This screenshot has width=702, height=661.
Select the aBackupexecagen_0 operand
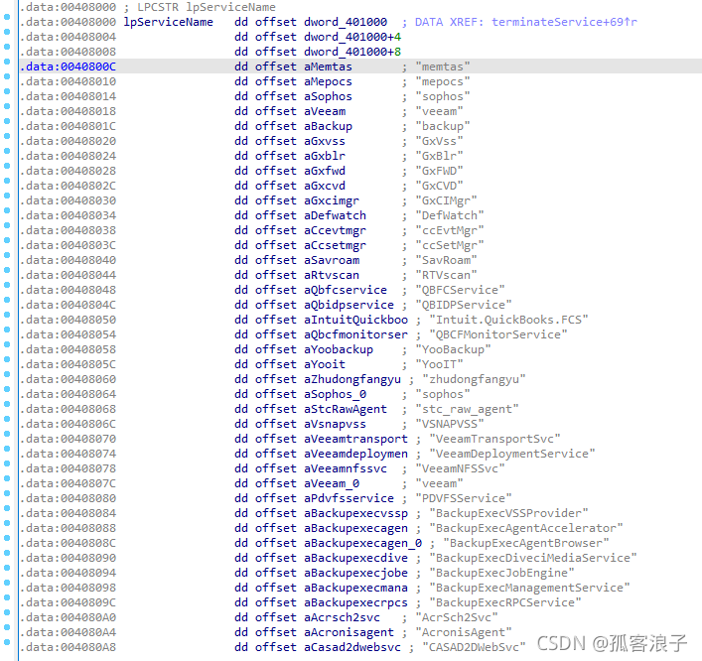[362, 543]
